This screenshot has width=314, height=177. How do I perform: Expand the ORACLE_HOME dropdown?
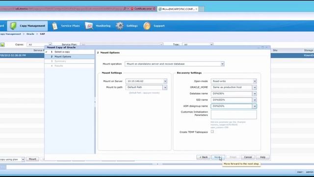[255, 88]
